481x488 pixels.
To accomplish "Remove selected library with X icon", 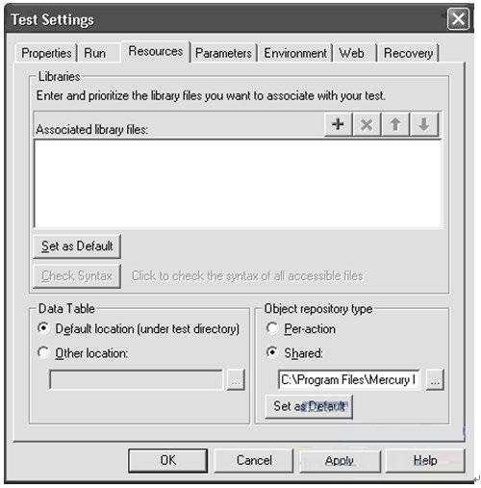I will (x=367, y=124).
